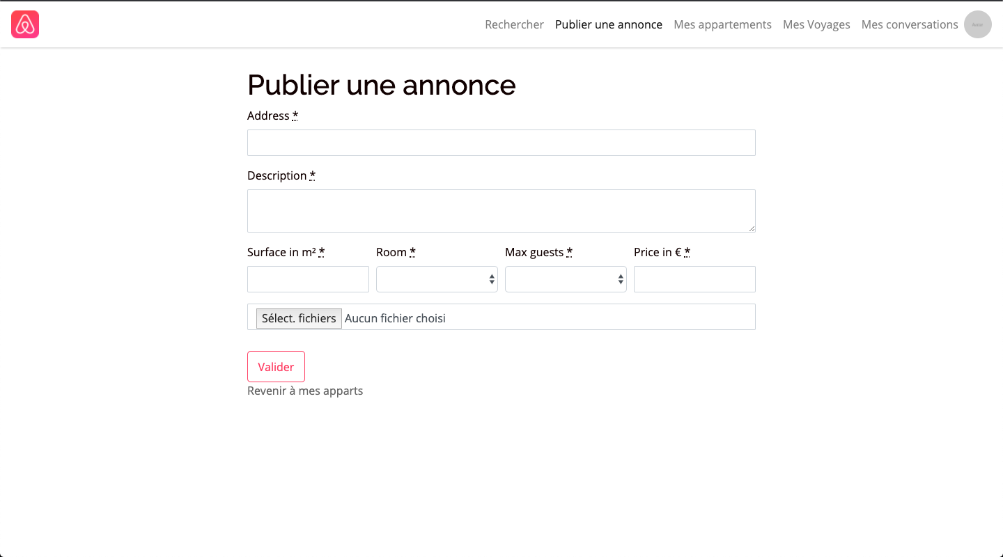Screen dimensions: 1003x557
Task: Click the Description resize handle corner
Action: 752,228
